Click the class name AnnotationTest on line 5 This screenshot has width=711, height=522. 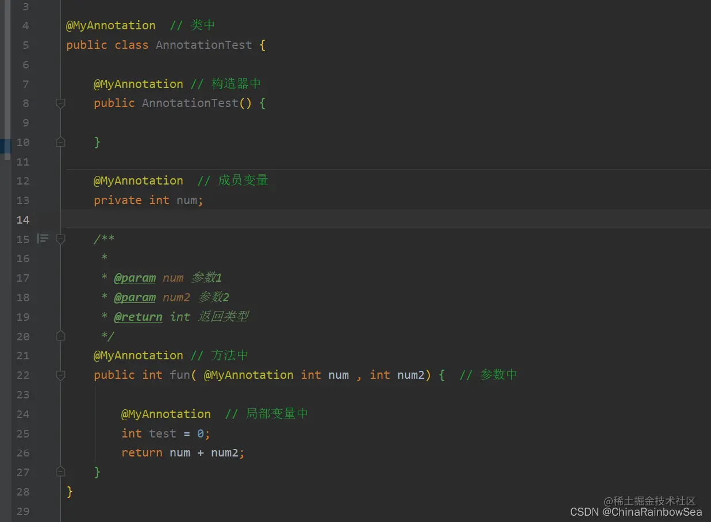[204, 45]
